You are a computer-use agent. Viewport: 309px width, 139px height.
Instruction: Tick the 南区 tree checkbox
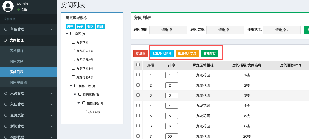coord(72,33)
